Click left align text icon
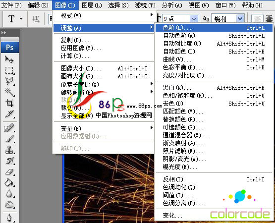 [257, 19]
